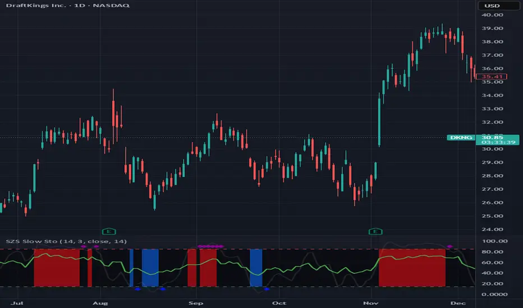
Task: Click the large red overbought zone in November
Action: click(412, 268)
